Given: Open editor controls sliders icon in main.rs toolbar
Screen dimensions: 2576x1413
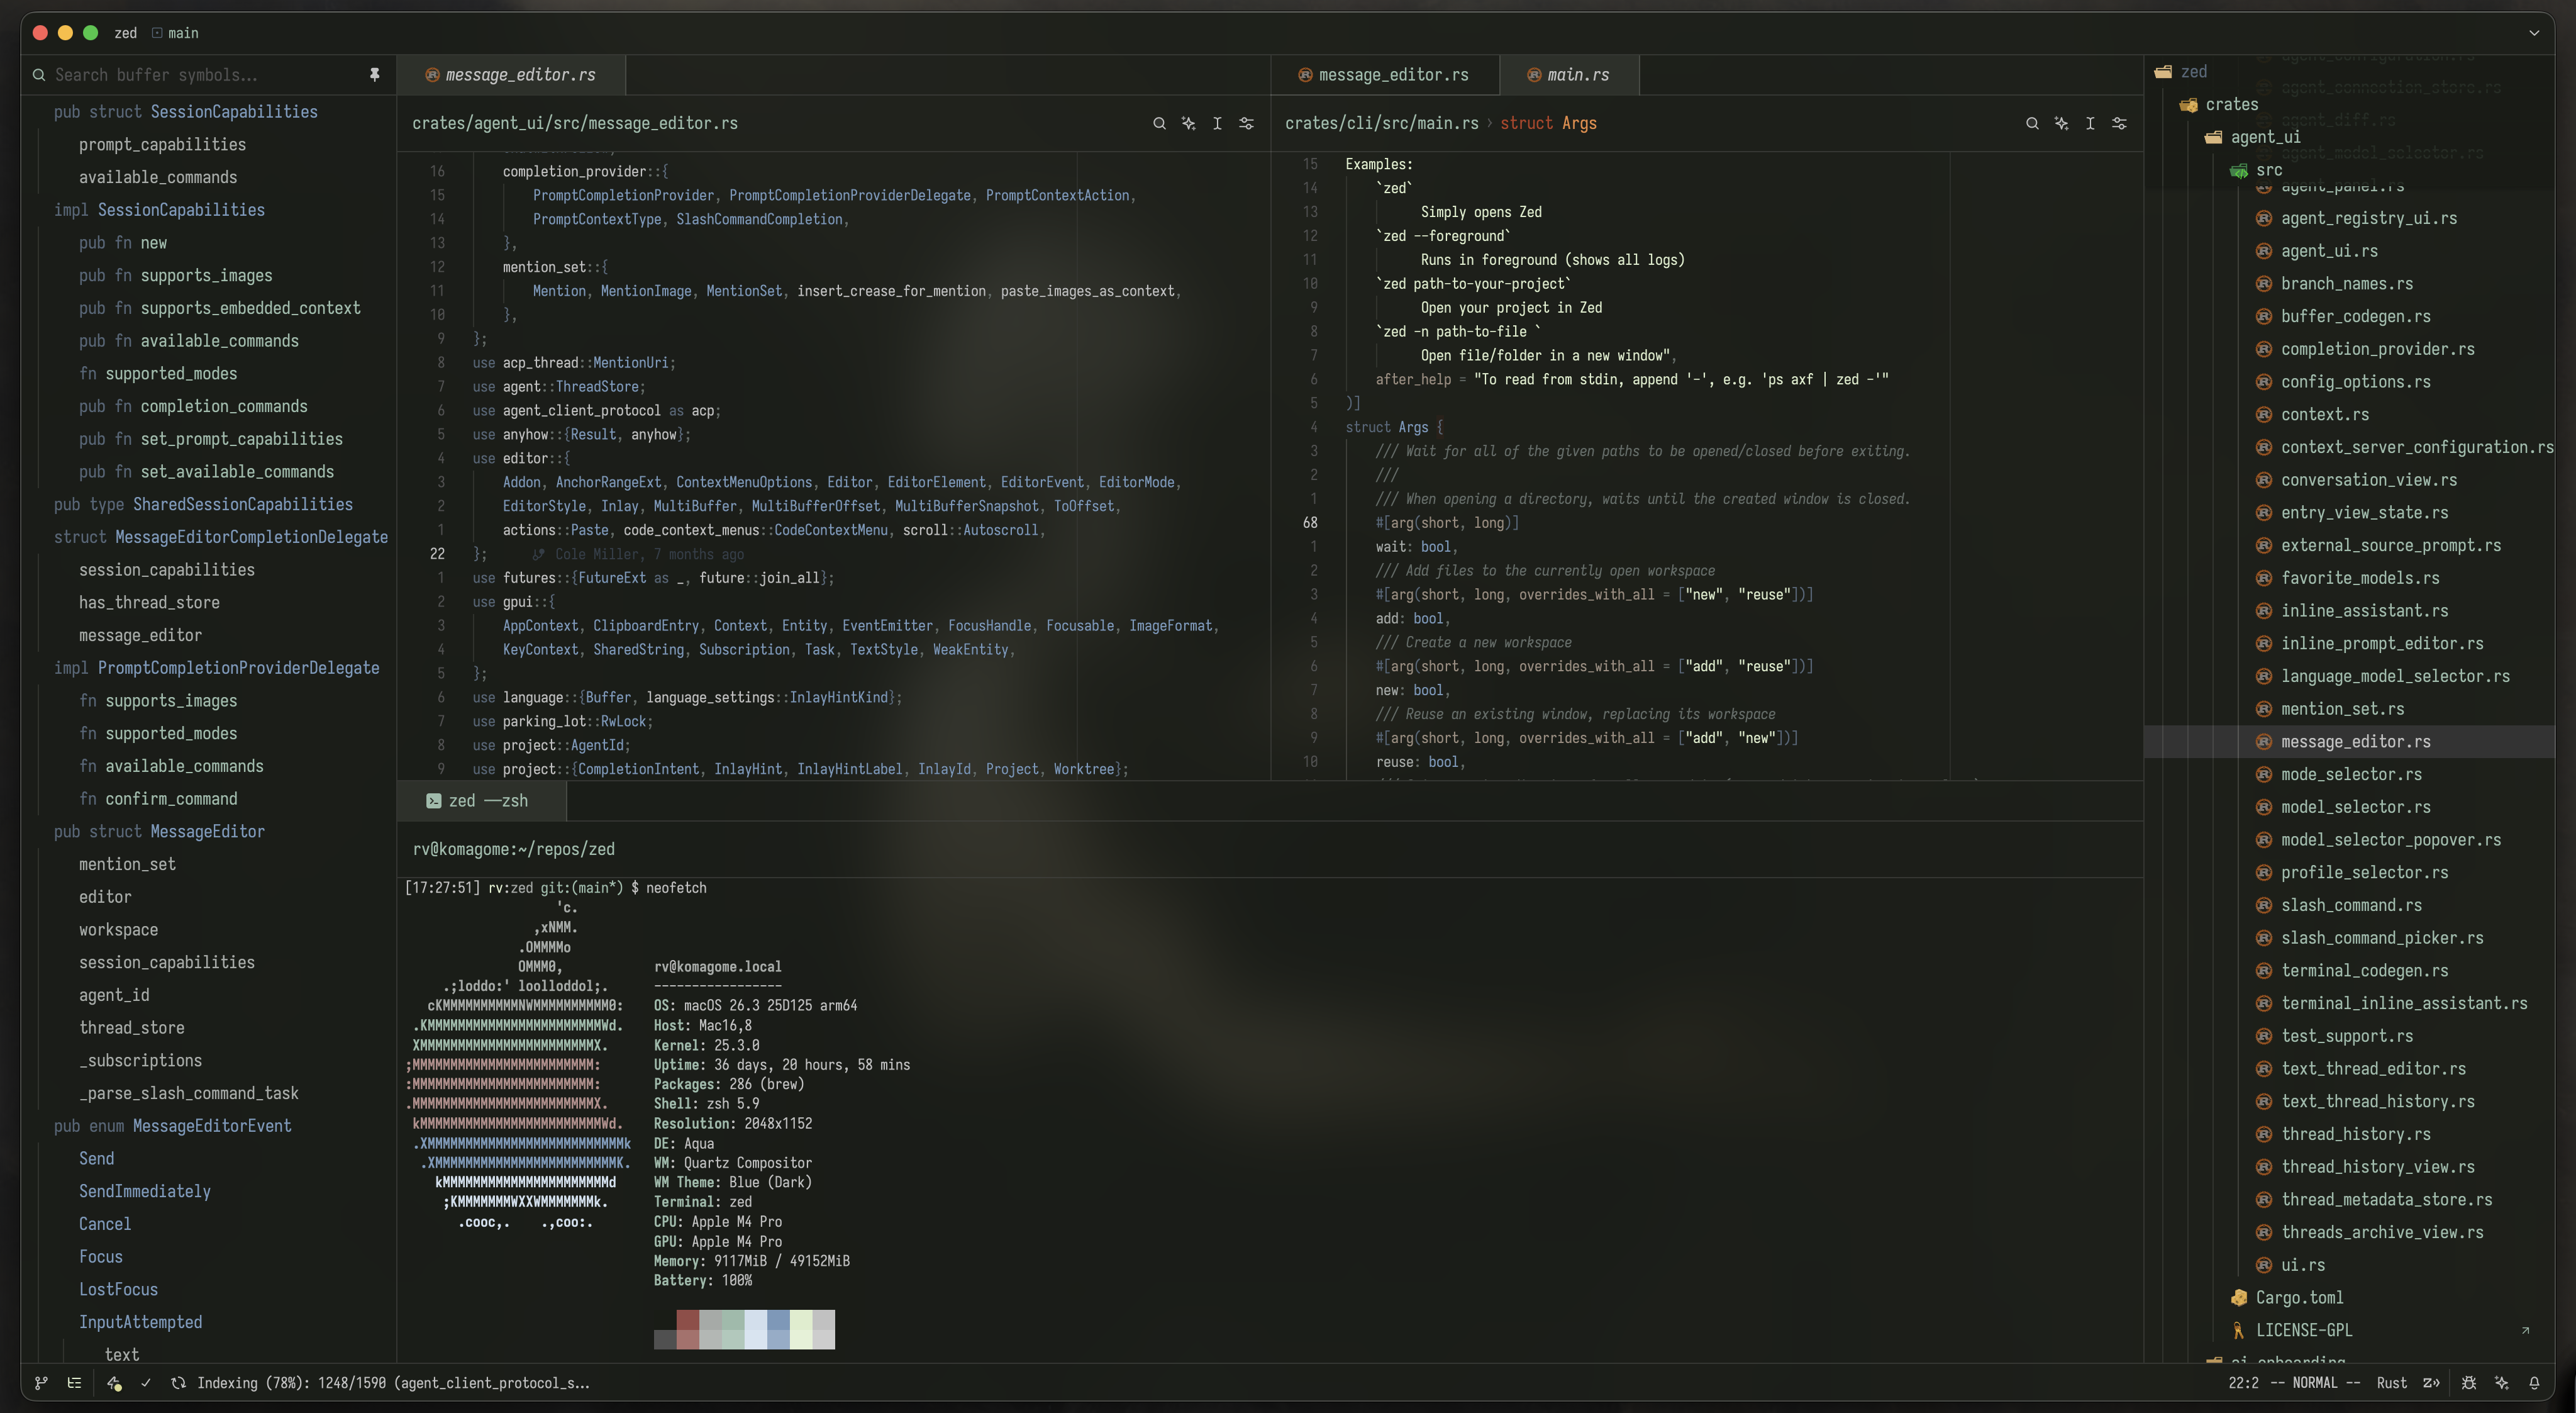Looking at the screenshot, I should pyautogui.click(x=2119, y=123).
